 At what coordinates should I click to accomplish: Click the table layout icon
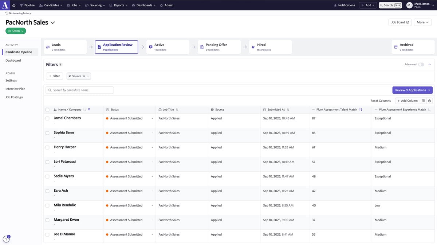tap(423, 101)
